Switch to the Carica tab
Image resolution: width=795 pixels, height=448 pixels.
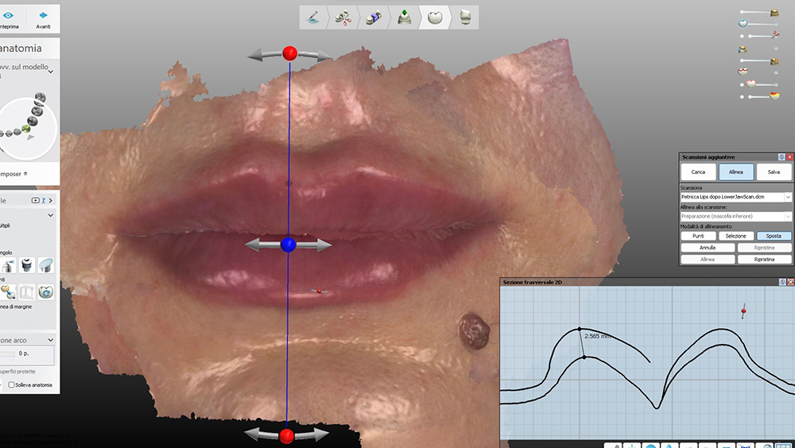[x=698, y=172]
